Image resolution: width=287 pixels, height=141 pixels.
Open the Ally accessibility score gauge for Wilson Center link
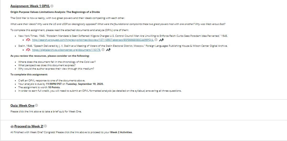(x=28, y=50)
